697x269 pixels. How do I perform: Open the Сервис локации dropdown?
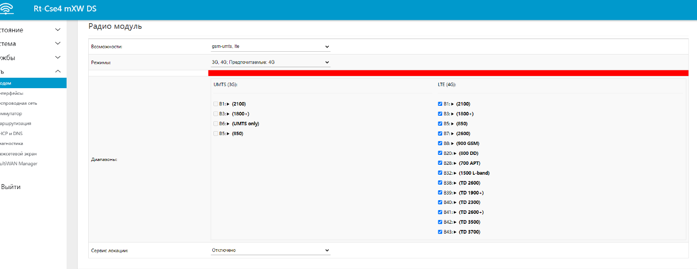270,250
